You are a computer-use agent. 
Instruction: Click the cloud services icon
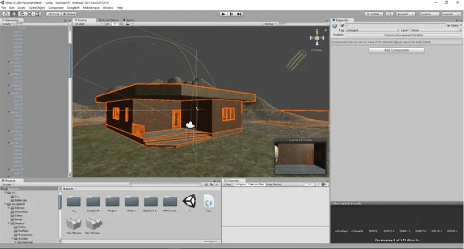click(x=390, y=14)
